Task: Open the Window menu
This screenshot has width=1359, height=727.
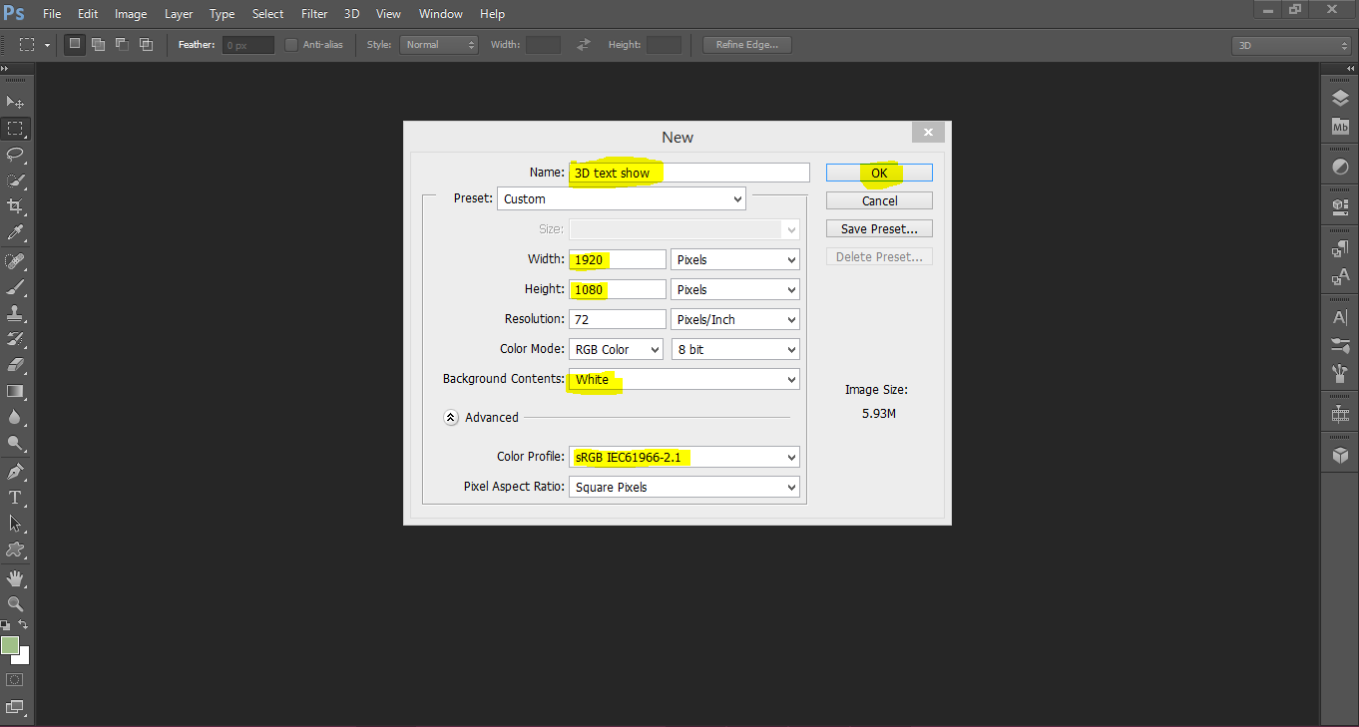Action: (441, 14)
